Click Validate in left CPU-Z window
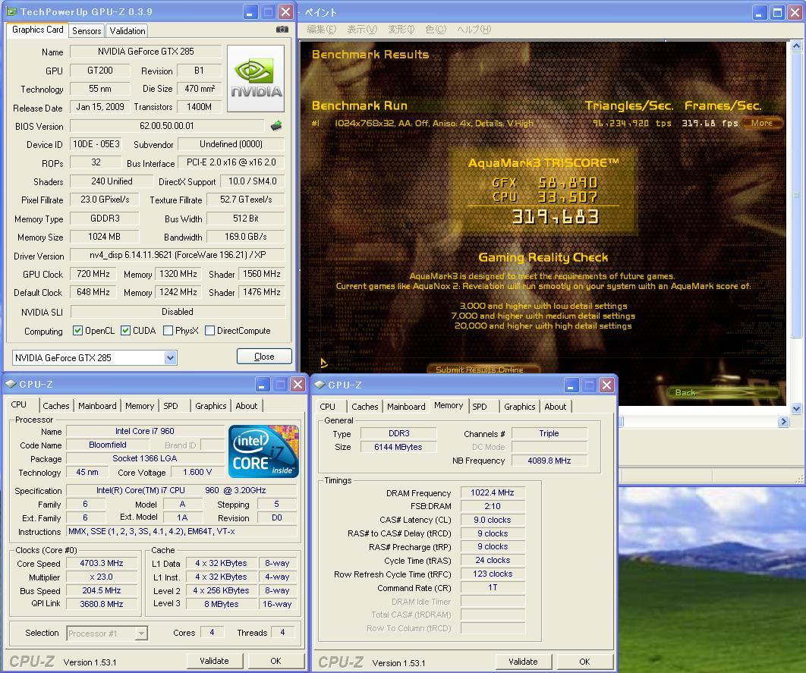806x673 pixels. tap(214, 661)
